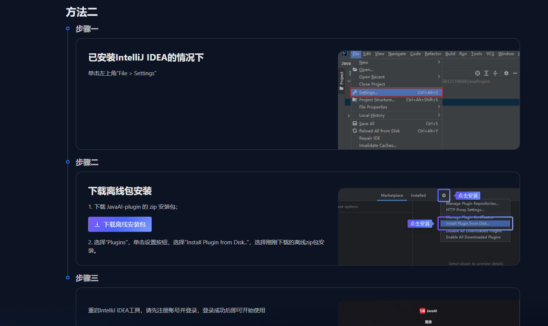The image size is (548, 326).
Task: Expand the File Properties submenu
Action: [x=396, y=107]
